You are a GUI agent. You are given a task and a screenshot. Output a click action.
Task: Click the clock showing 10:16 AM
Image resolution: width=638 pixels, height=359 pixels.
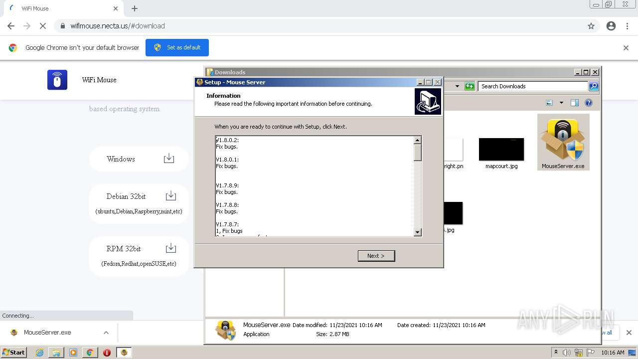coord(613,353)
